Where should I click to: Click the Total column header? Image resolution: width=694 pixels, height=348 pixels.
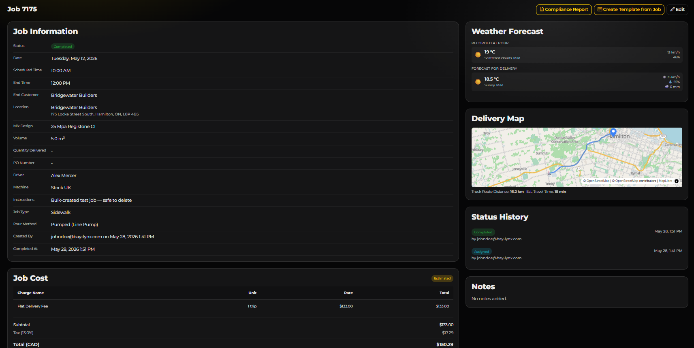(444, 293)
